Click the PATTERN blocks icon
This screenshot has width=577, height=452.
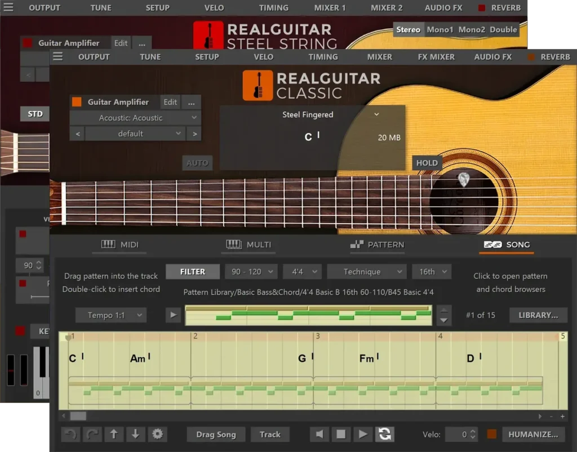357,244
